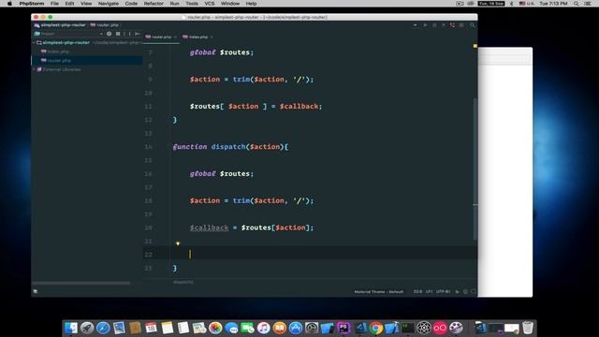Screen dimensions: 599x337
Task: Open the Navigate menu
Action: coord(109,4)
